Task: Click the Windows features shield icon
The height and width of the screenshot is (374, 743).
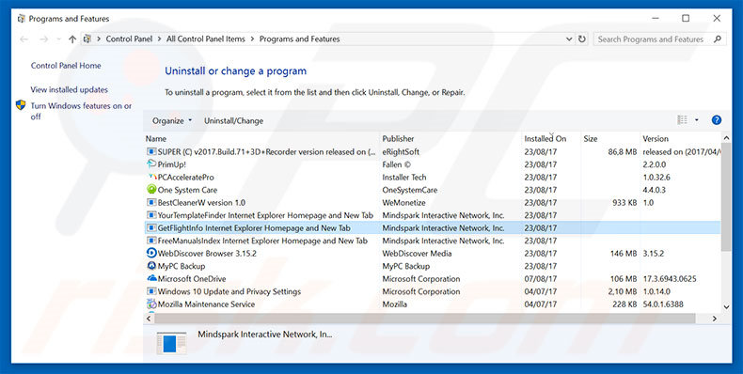Action: point(21,105)
